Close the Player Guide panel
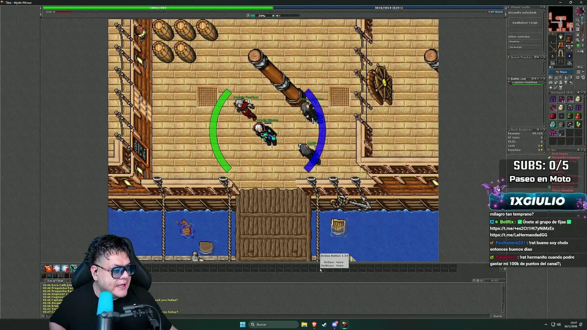 pyautogui.click(x=544, y=7)
